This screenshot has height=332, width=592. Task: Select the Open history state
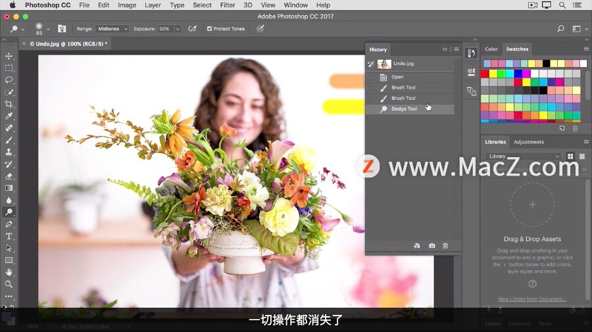click(x=410, y=77)
